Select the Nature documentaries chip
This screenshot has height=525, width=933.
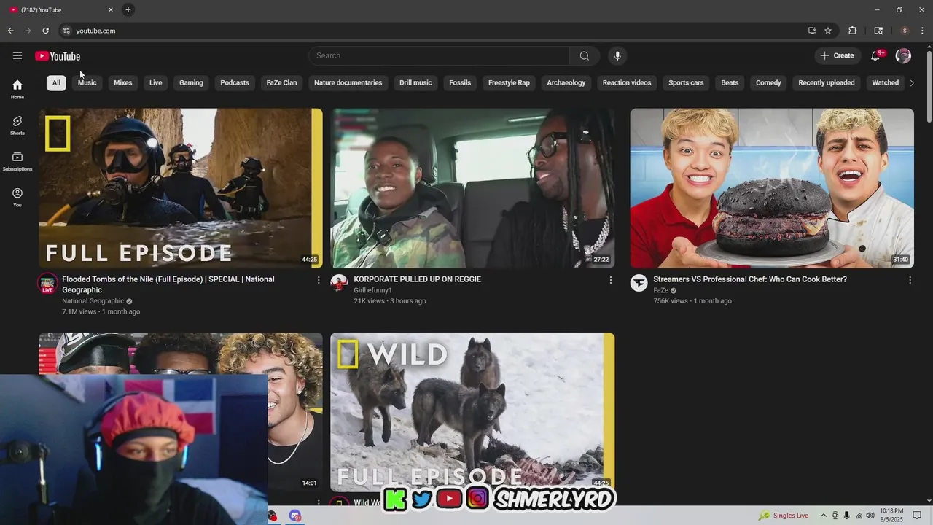(348, 82)
